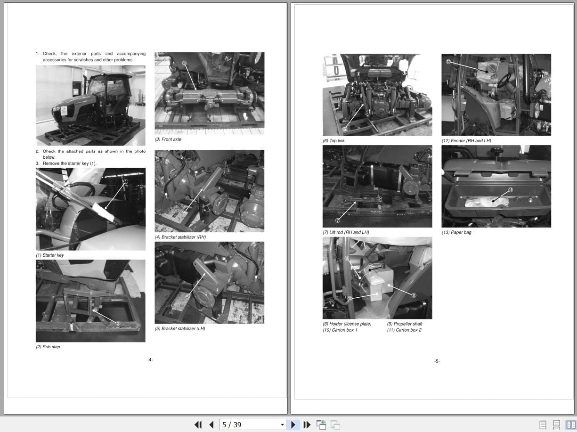Click the caption '(9) Propeller shaft'
The width and height of the screenshot is (577, 432).
(405, 324)
